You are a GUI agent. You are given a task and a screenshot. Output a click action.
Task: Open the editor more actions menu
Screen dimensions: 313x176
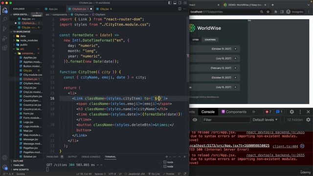pos(184,9)
